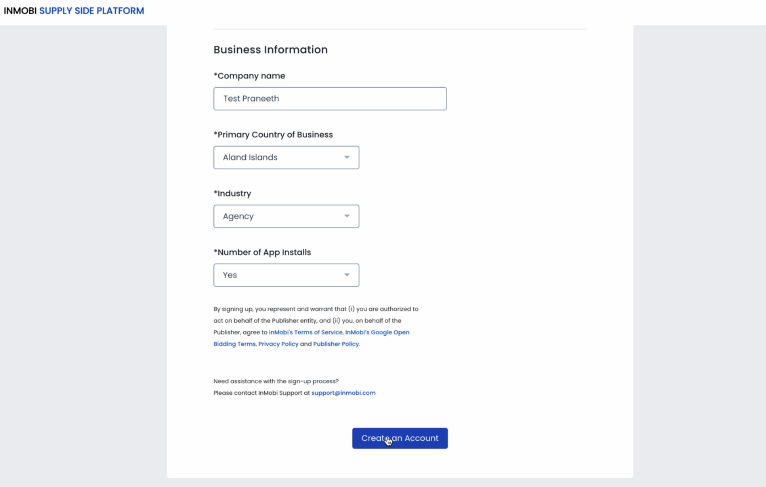
Task: Click the support@inmobi.com email link
Action: 343,393
